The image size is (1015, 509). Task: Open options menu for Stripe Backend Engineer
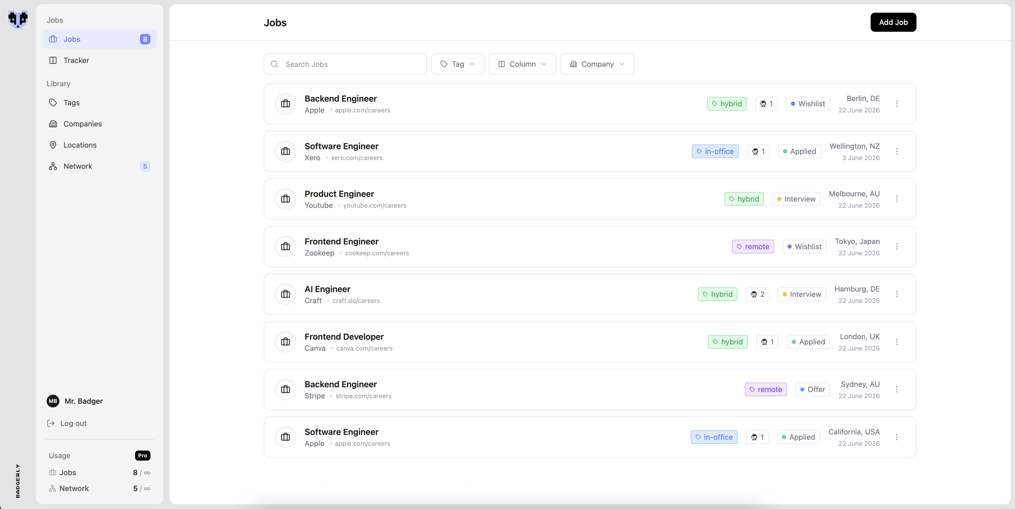(897, 390)
